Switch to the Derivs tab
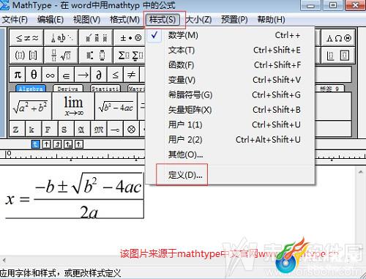The image size is (366, 279). point(68,89)
